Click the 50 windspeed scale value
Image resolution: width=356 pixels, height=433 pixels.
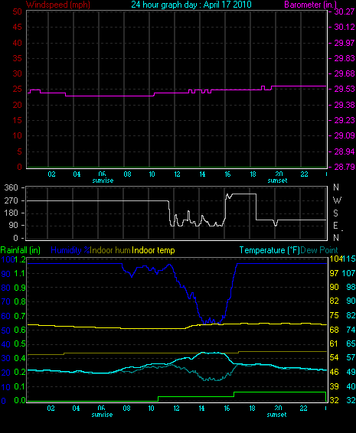pos(17,11)
